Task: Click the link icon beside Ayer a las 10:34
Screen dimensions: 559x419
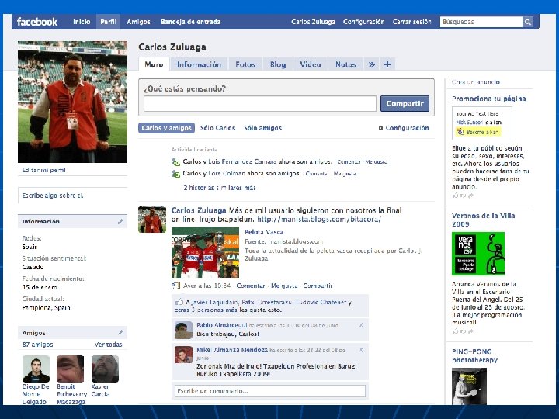Action: [175, 286]
